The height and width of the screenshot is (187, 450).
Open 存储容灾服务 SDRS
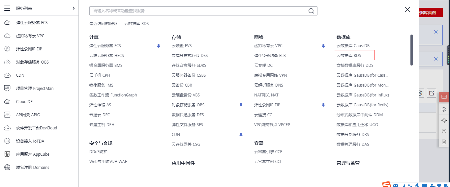click(189, 66)
